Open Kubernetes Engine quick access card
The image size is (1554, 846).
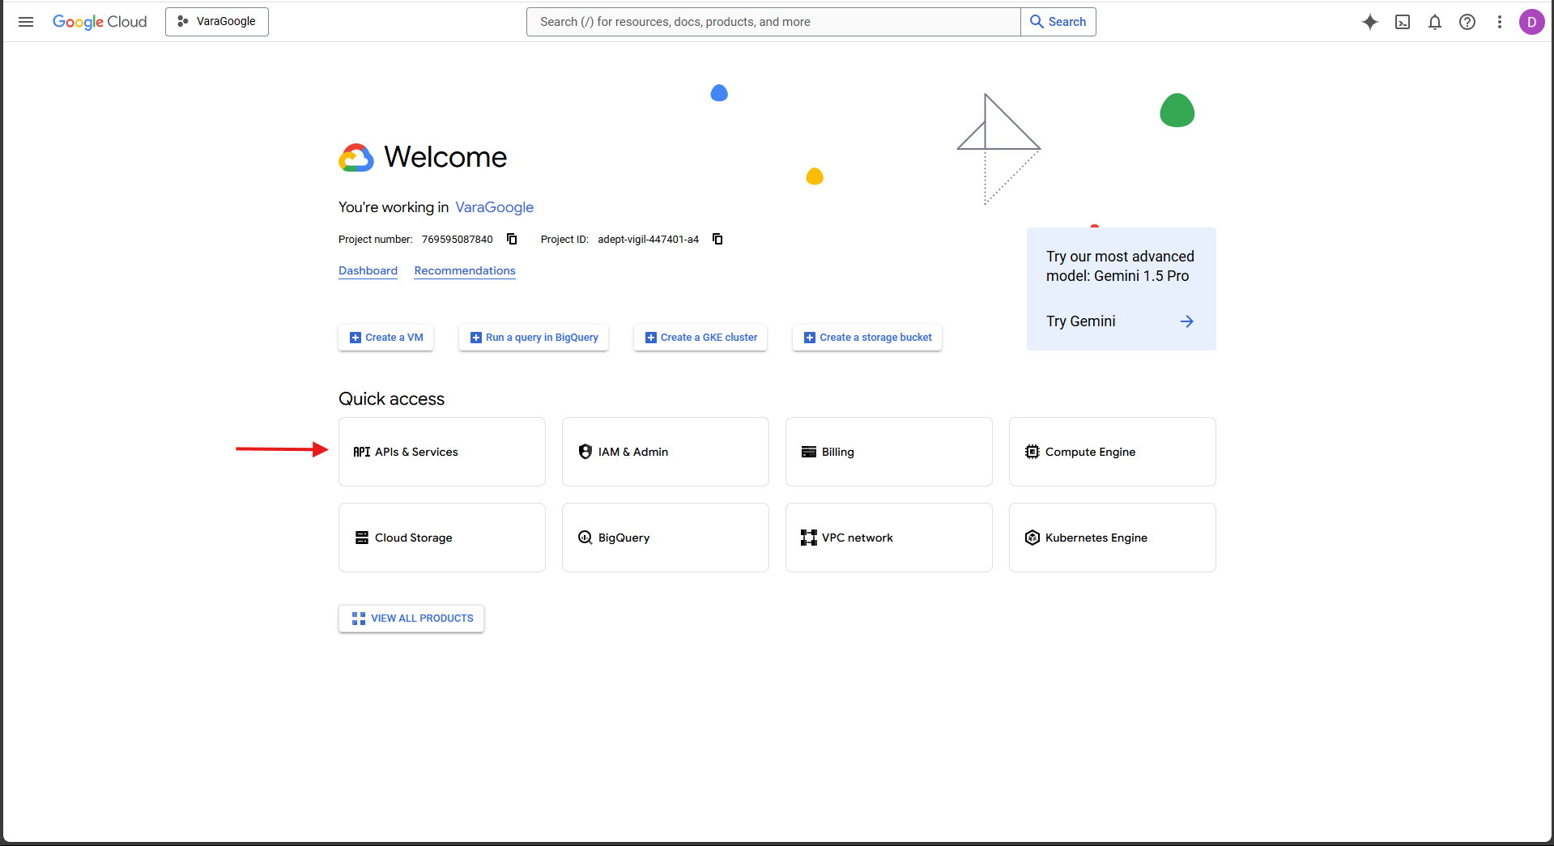tap(1113, 538)
